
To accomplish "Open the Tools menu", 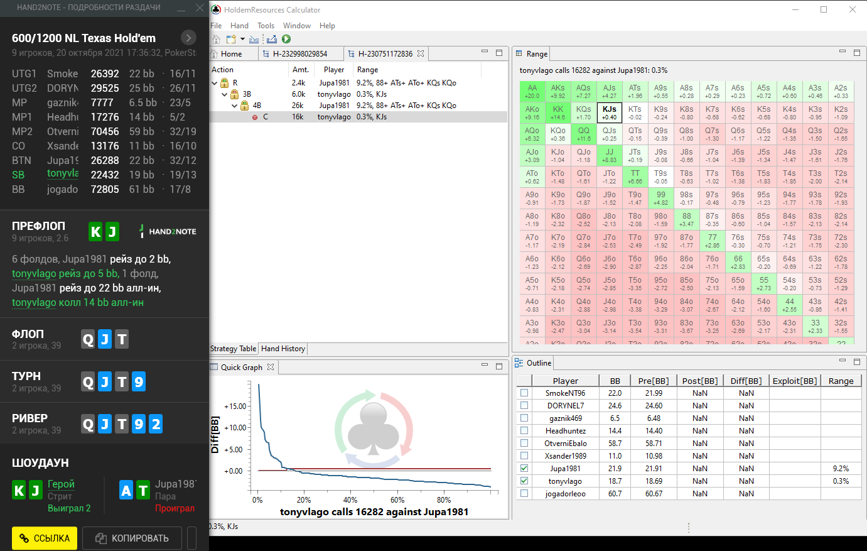I will [266, 26].
